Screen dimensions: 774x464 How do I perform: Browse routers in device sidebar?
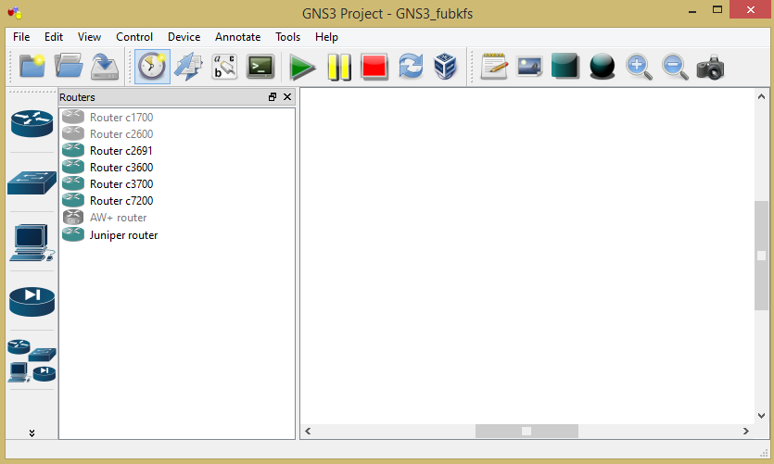(32, 123)
